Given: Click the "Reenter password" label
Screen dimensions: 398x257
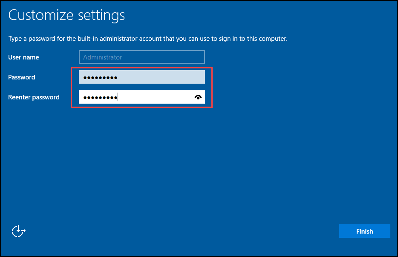Looking at the screenshot, I should [34, 97].
